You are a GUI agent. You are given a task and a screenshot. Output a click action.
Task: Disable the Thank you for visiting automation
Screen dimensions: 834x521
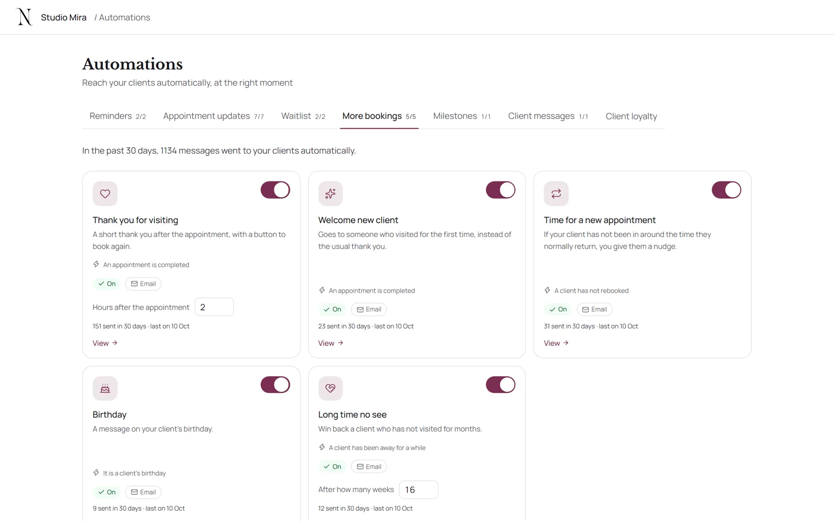(275, 190)
